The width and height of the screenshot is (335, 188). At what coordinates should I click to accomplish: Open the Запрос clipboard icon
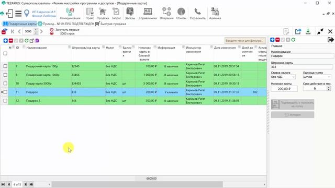[116, 11]
